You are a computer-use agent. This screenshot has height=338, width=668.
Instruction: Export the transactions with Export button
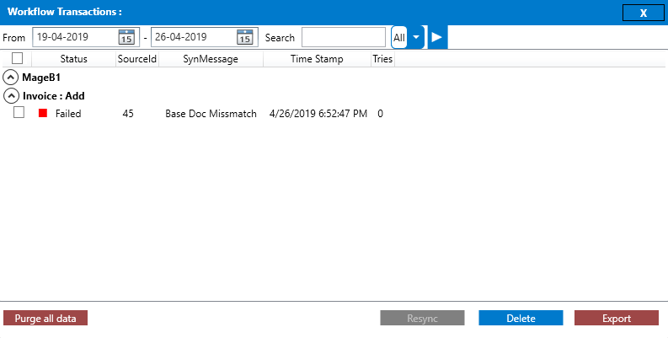[x=616, y=319]
